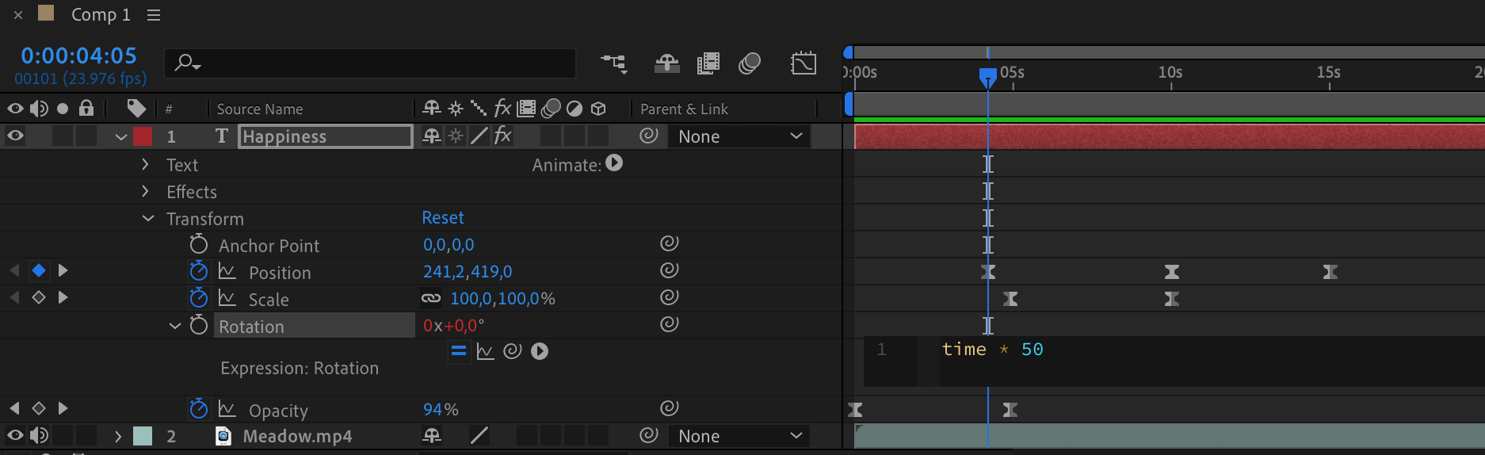
Task: Open the graph editor icon
Action: 803,63
